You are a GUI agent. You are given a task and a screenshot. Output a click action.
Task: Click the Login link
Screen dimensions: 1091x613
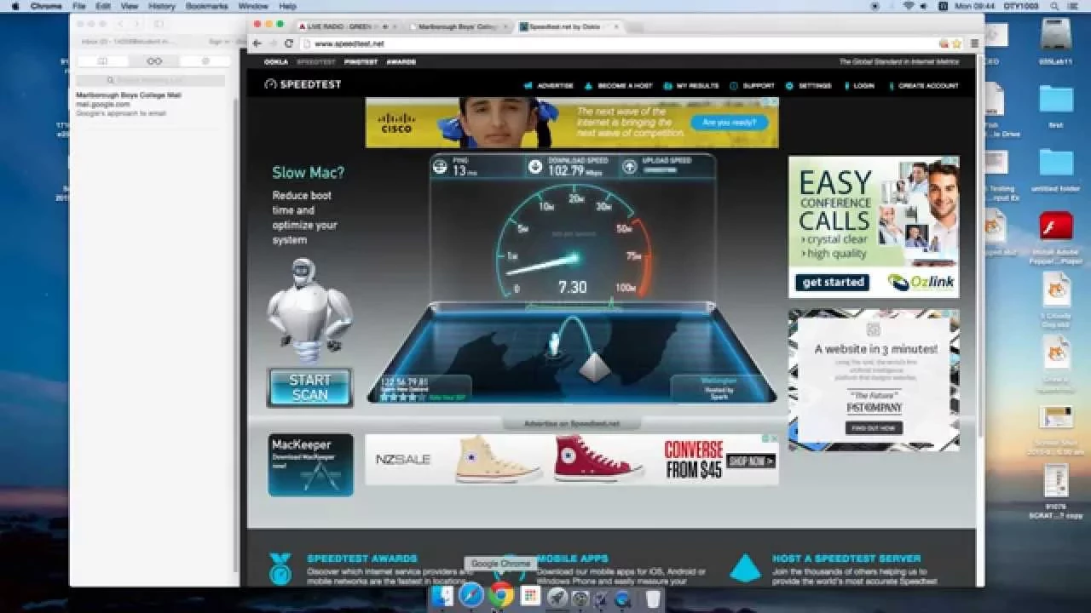coord(858,86)
